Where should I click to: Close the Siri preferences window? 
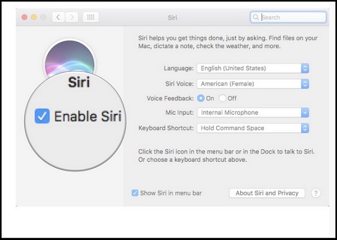(25, 17)
